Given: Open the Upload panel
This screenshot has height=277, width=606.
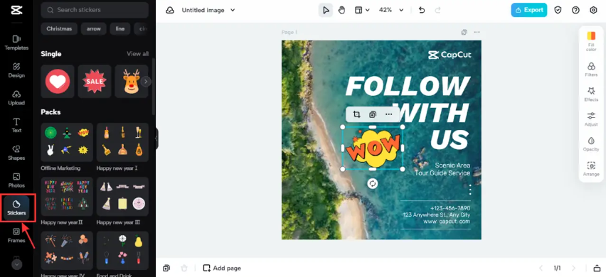Looking at the screenshot, I should pyautogui.click(x=16, y=97).
